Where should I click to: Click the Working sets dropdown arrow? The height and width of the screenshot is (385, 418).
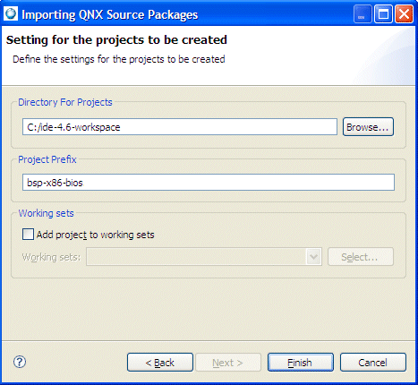(313, 257)
